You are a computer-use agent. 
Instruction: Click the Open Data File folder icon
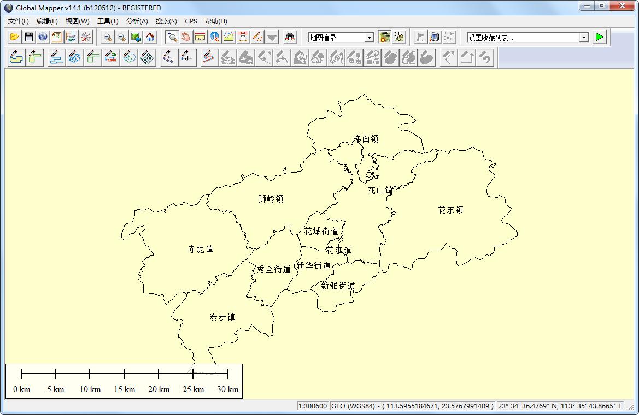tap(15, 37)
